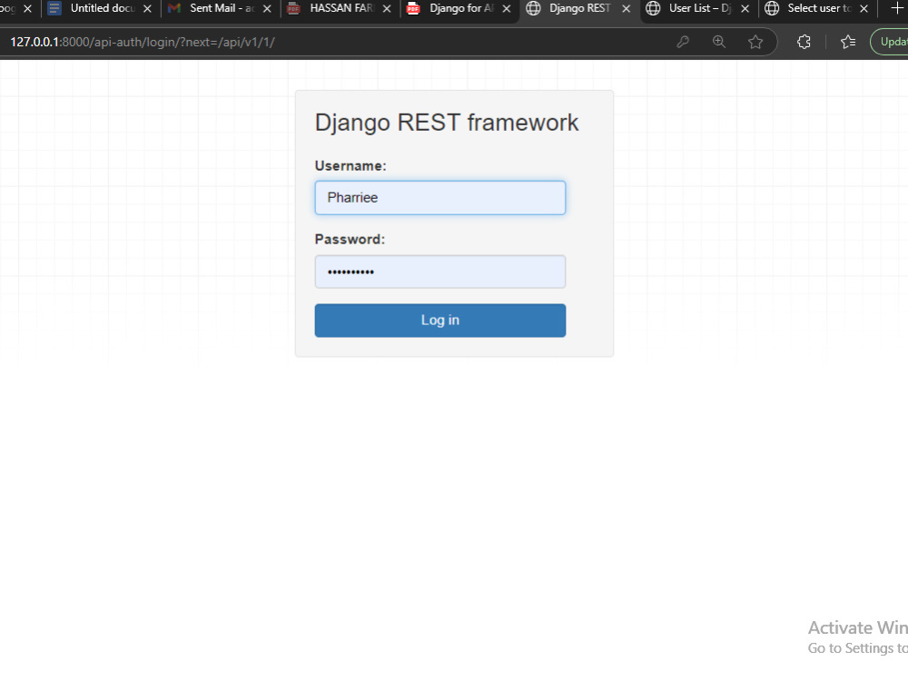This screenshot has height=681, width=908.
Task: Close the User List tab
Action: 745,9
